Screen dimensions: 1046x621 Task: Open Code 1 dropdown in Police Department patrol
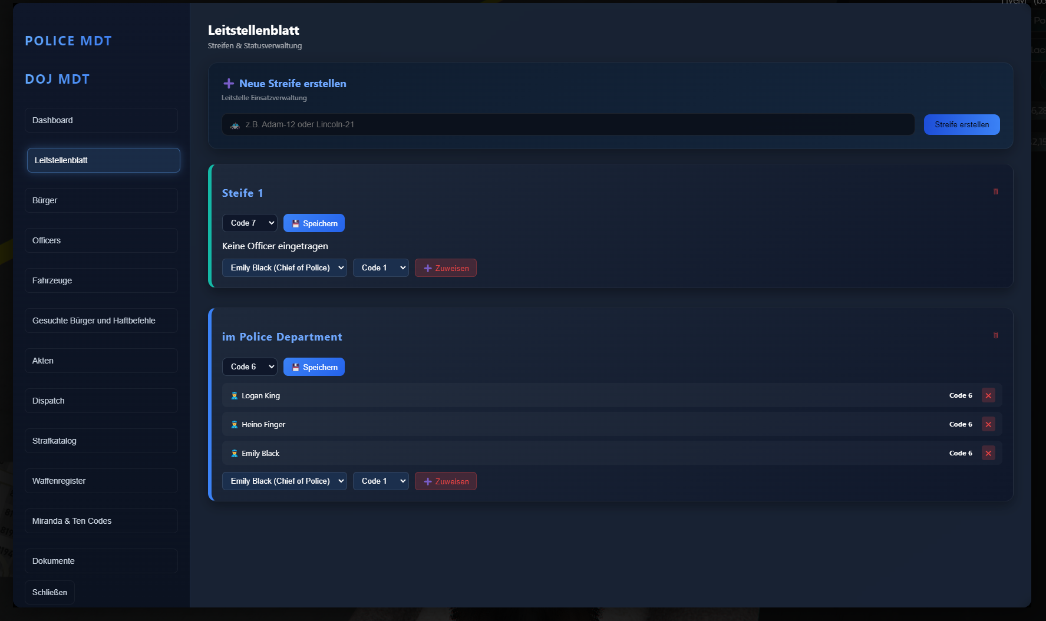[x=380, y=481]
